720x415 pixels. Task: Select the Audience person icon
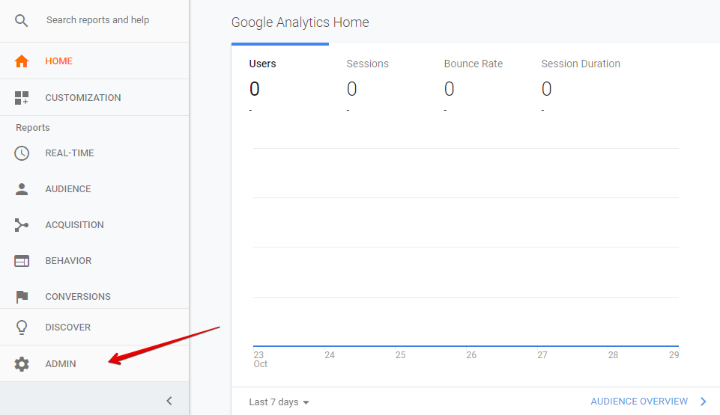pos(22,189)
